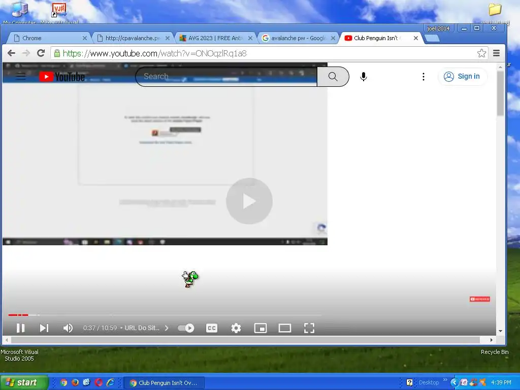The image size is (520, 390).
Task: Toggle closed captions
Action: [212, 328]
